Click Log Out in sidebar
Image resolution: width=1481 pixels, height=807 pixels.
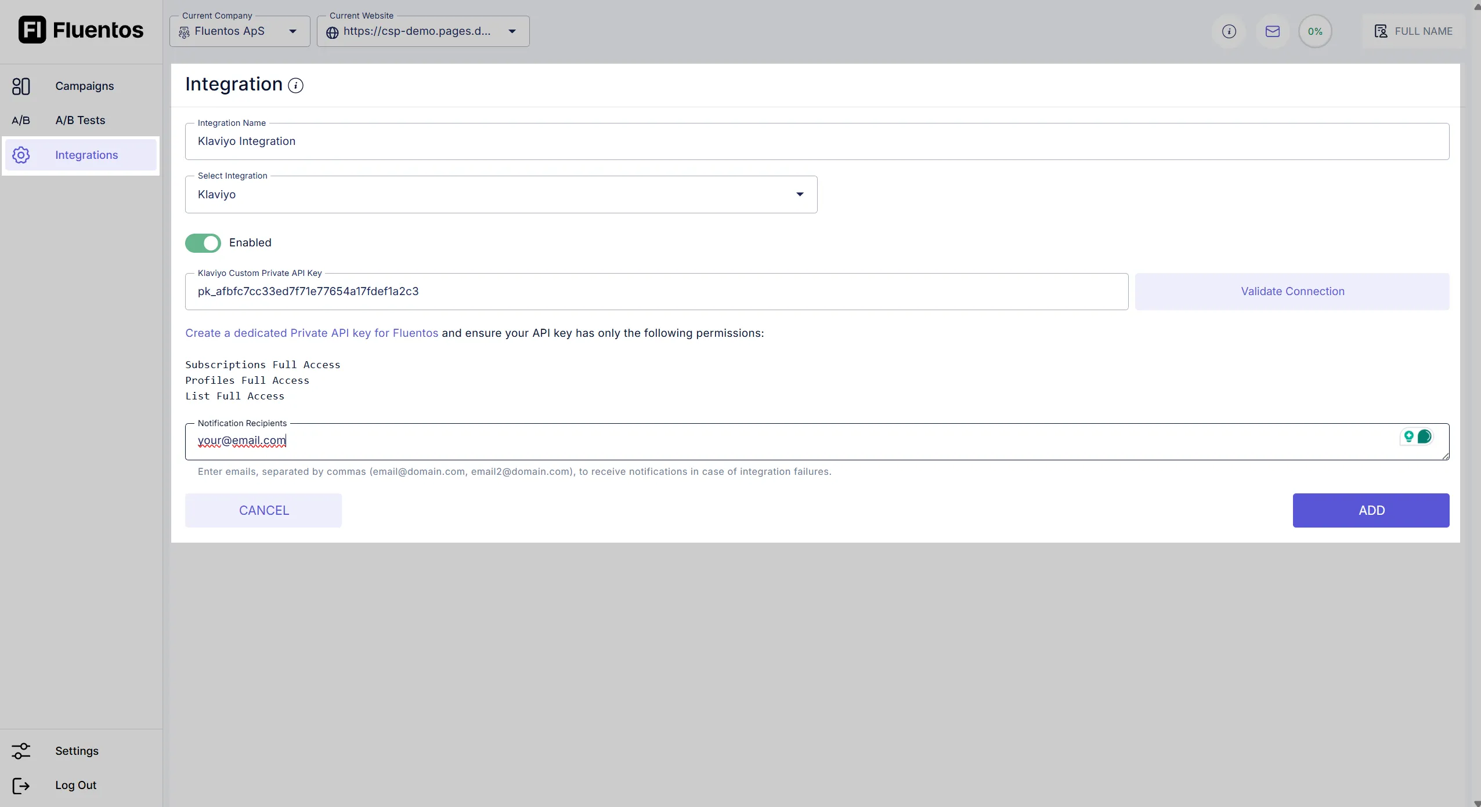coord(81,785)
